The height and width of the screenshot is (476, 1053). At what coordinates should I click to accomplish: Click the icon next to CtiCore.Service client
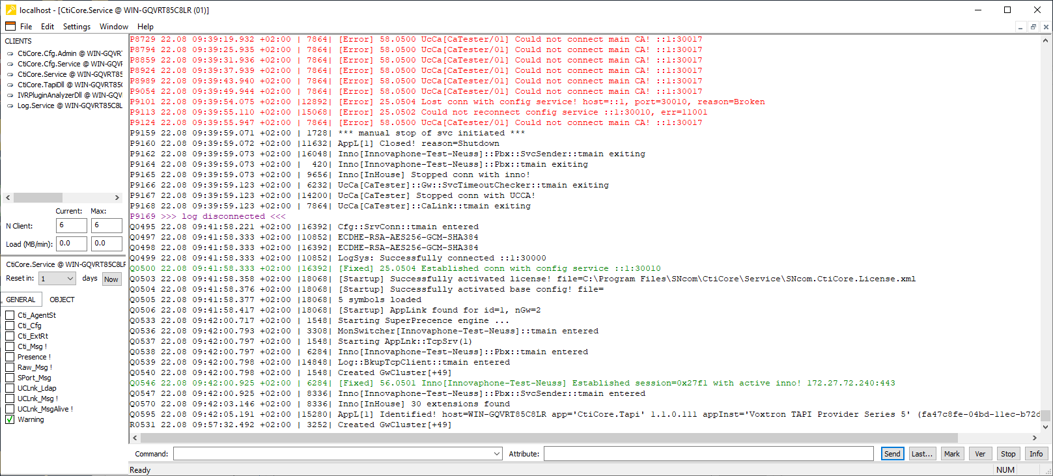(10, 75)
